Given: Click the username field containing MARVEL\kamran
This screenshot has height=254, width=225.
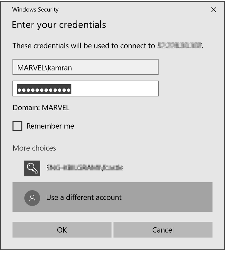Looking at the screenshot, I should click(85, 67).
